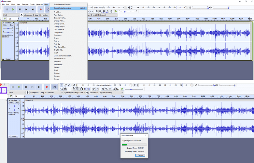254x163 pixels.
Task: Toggle Mute on lower soundtest track
Action: pos(11,102)
